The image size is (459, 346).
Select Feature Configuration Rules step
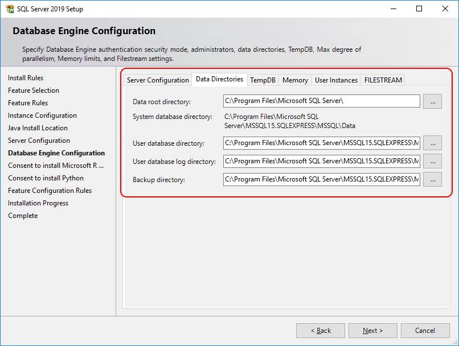50,191
